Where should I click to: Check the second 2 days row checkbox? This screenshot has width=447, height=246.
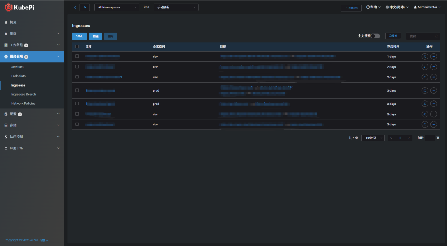pos(77,77)
